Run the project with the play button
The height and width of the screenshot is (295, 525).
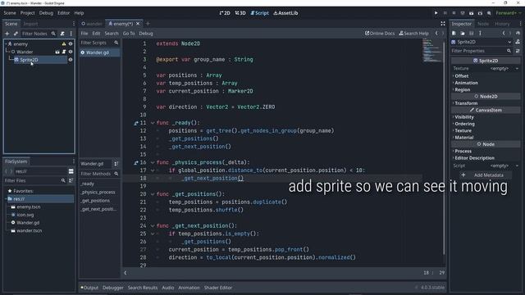click(x=436, y=13)
